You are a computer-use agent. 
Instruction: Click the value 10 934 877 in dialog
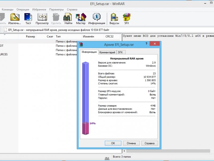tap(150, 77)
